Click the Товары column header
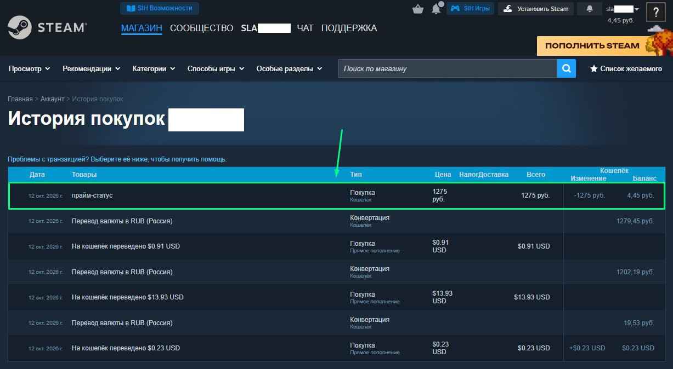The width and height of the screenshot is (673, 369). pyautogui.click(x=84, y=175)
